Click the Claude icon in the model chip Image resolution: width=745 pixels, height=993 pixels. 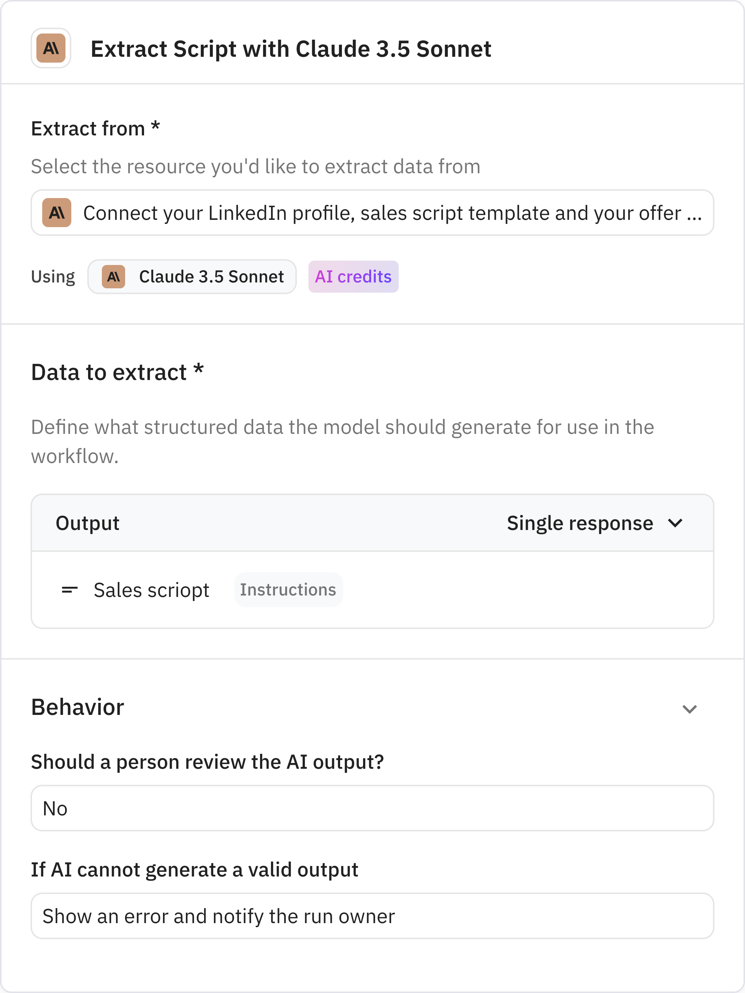(x=113, y=277)
